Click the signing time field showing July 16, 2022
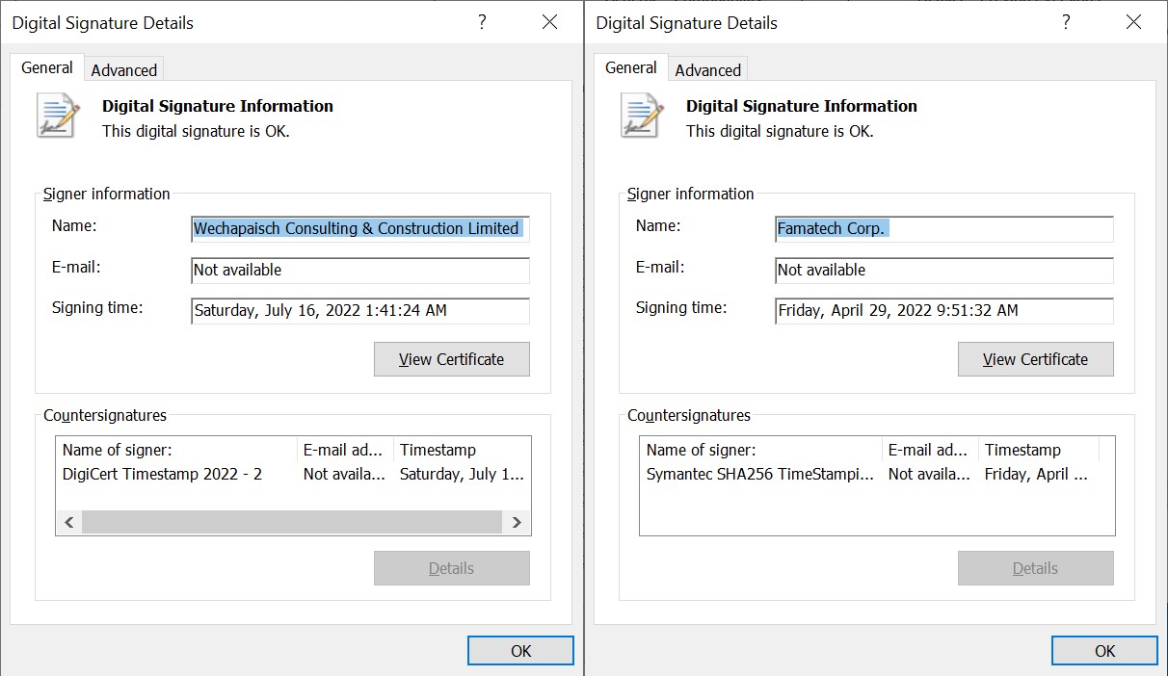This screenshot has height=676, width=1168. (x=359, y=311)
